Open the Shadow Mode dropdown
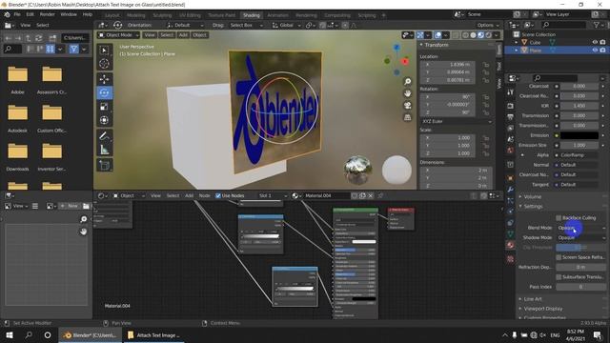The image size is (610, 343). 581,237
